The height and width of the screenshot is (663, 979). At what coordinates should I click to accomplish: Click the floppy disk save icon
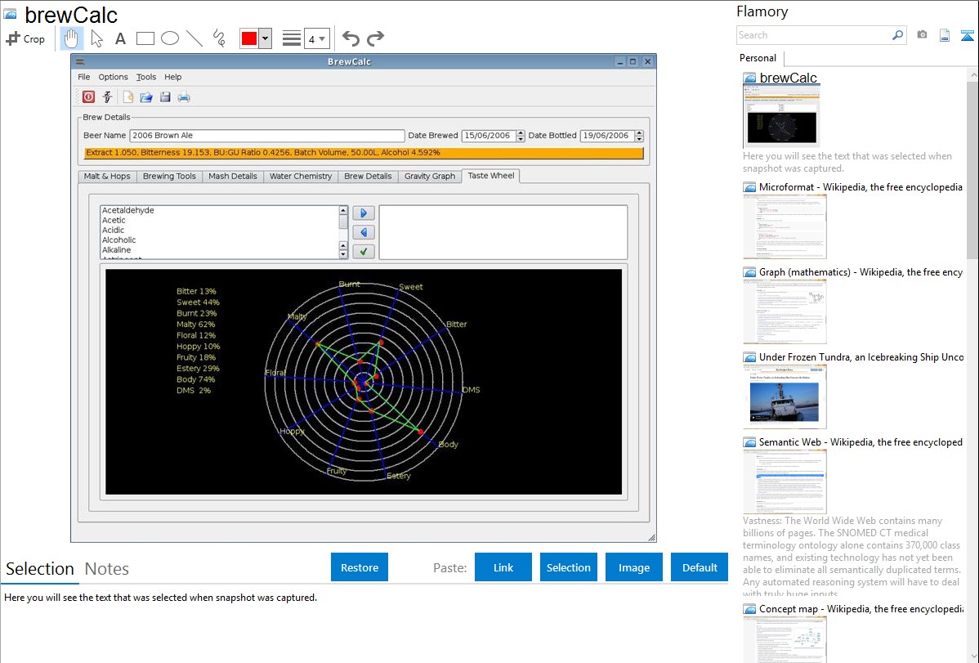tap(165, 96)
